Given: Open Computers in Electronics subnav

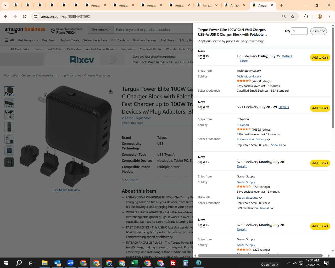Looking at the screenshot, I should [x=127, y=49].
